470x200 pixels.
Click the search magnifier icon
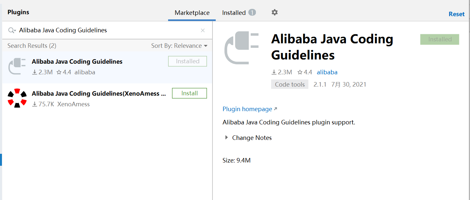coord(12,30)
